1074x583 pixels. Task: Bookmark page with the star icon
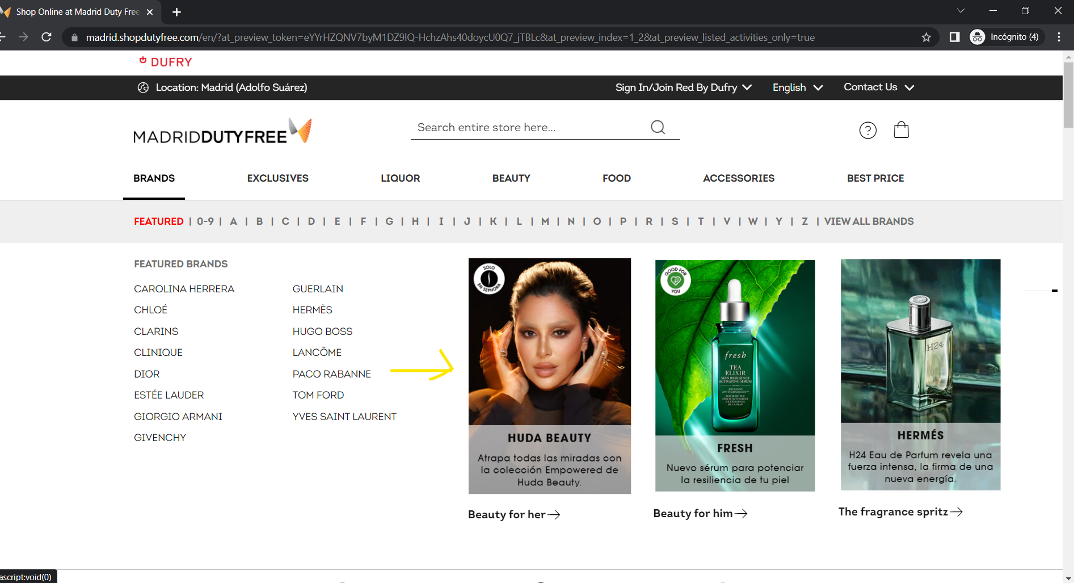(926, 37)
